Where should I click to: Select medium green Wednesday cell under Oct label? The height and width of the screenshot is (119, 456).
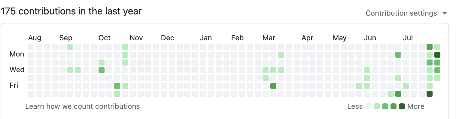[x=102, y=70]
